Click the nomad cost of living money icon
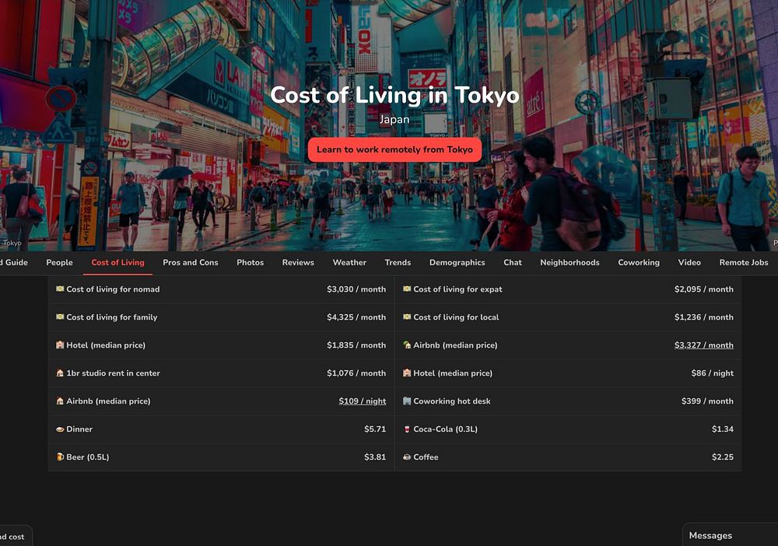Viewport: 778px width, 546px height. 60,289
